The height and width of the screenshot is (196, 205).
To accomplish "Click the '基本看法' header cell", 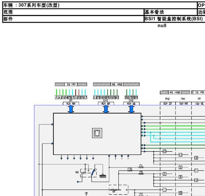I will click(x=170, y=12).
